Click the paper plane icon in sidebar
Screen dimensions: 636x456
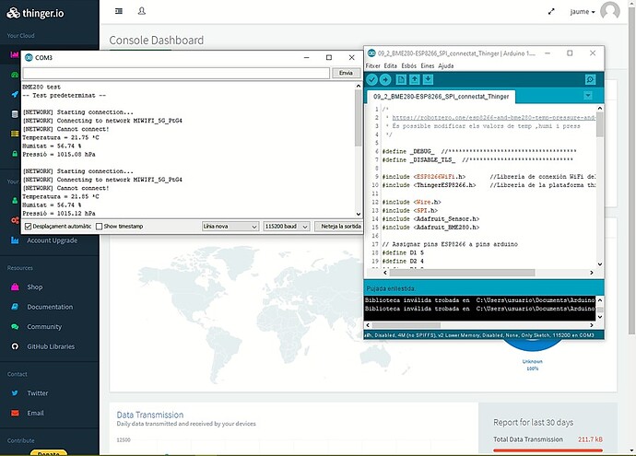point(15,94)
